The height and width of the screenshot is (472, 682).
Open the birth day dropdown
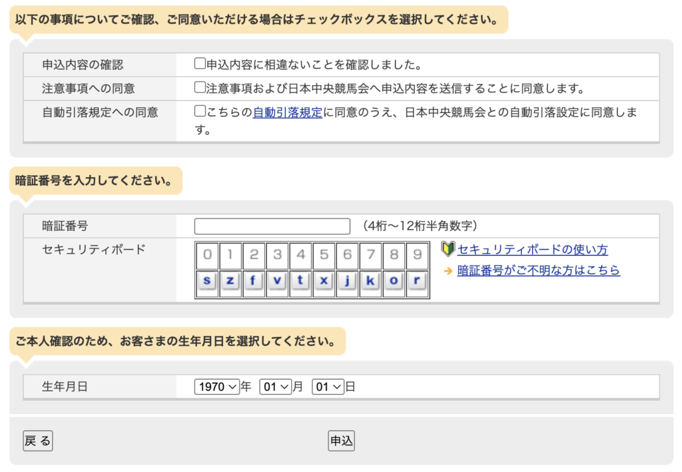(328, 386)
